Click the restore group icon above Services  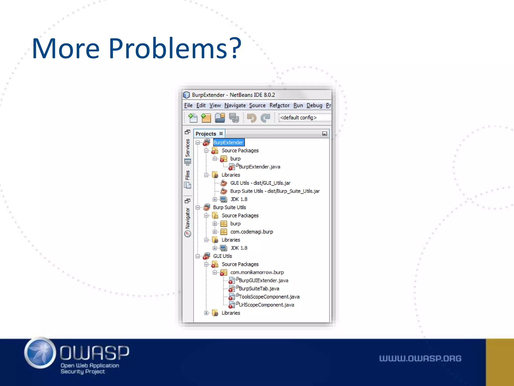pyautogui.click(x=187, y=132)
